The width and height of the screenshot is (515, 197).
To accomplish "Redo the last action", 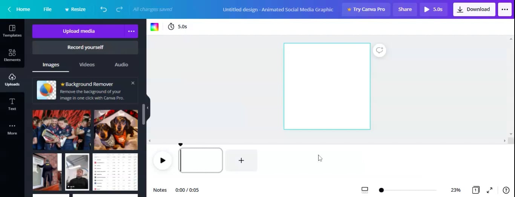I will click(x=120, y=9).
